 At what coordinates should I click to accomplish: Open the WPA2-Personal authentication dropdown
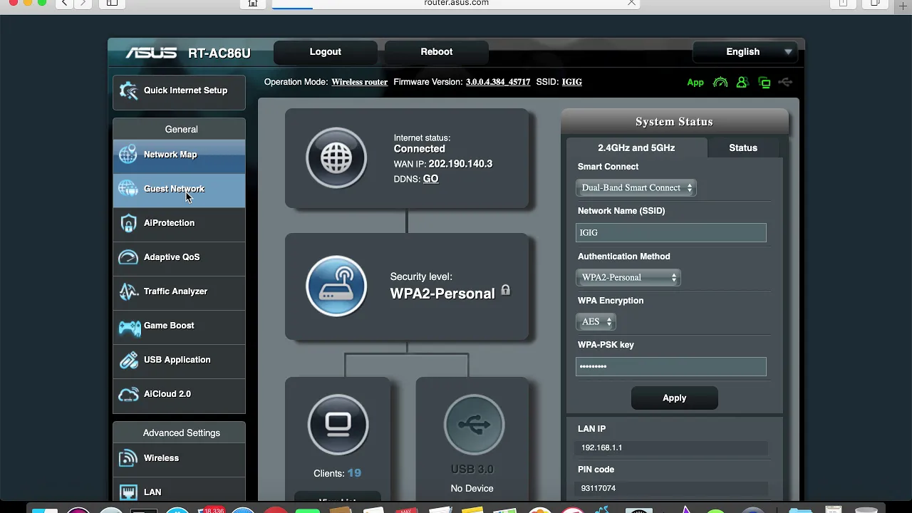click(628, 278)
